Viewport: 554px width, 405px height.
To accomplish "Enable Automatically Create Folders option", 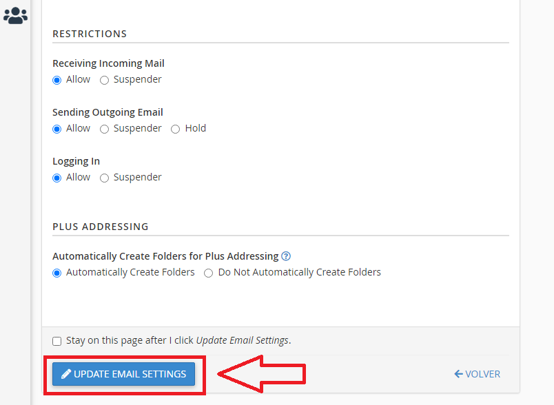I will click(57, 273).
